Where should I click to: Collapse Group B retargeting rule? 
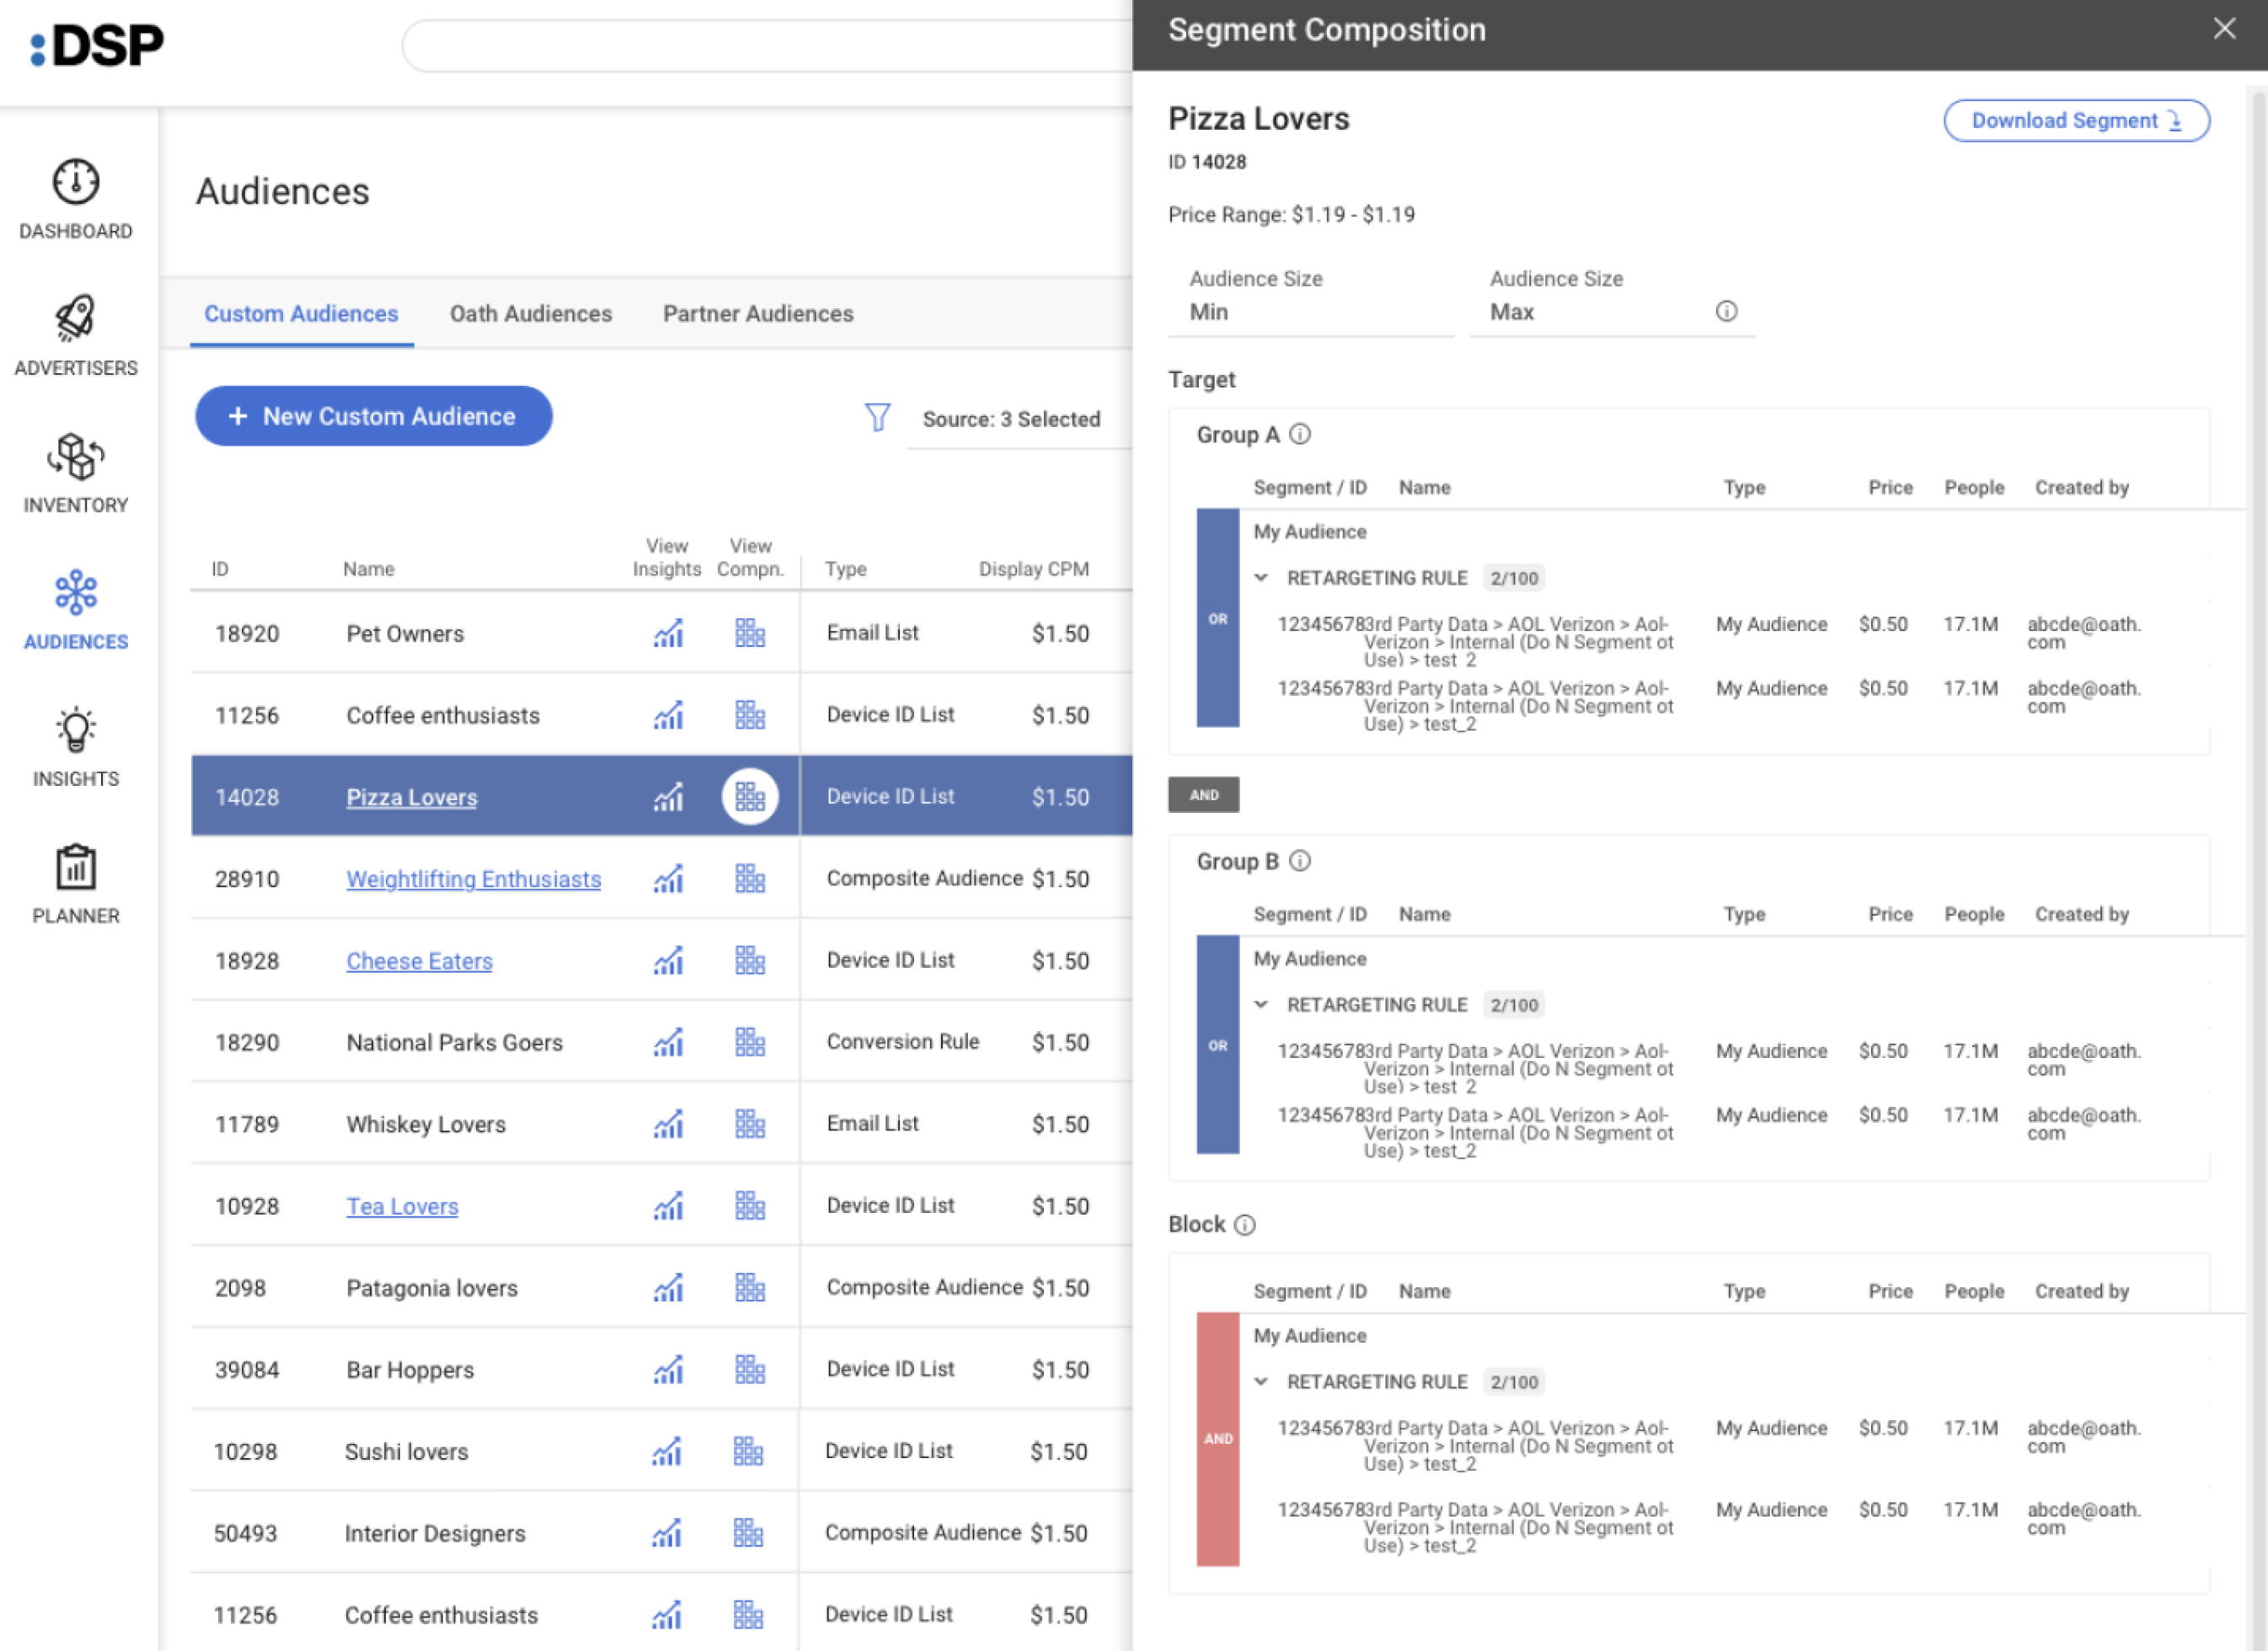tap(1261, 1005)
